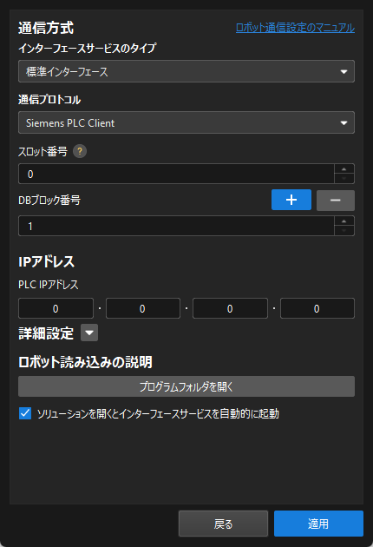Focus the スロット番号 input field
The width and height of the screenshot is (373, 547).
point(176,174)
